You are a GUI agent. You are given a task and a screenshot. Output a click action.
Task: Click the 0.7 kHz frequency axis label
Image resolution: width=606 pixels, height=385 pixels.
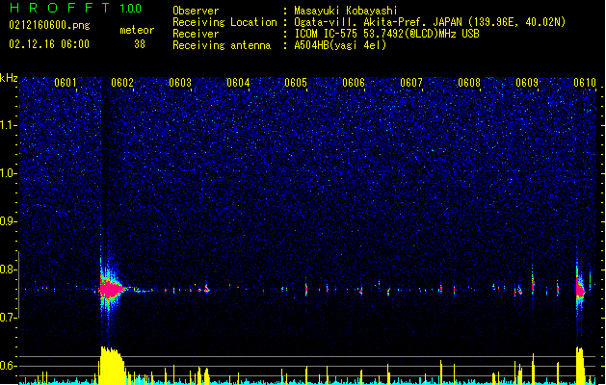tap(9, 318)
